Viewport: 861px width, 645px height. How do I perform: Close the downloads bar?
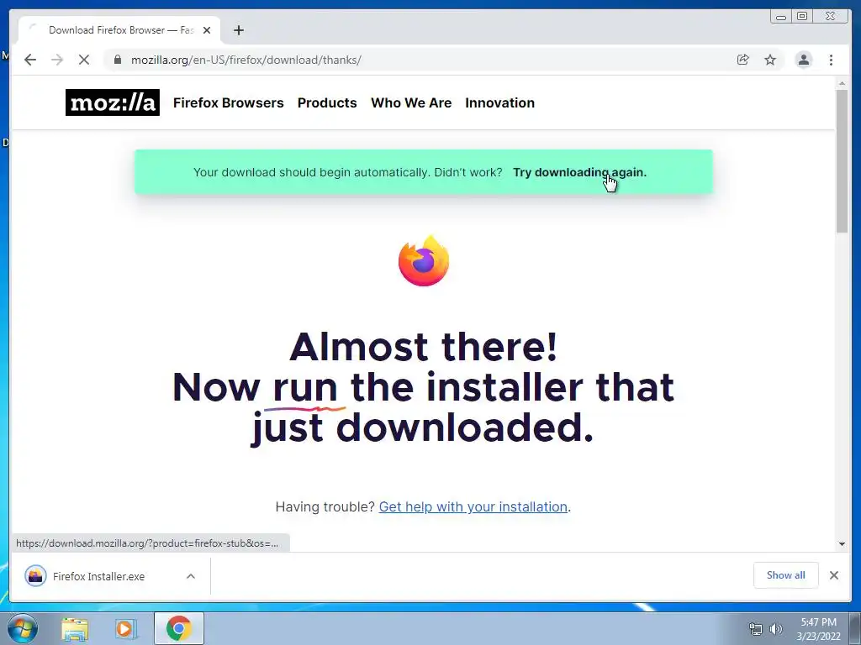834,575
